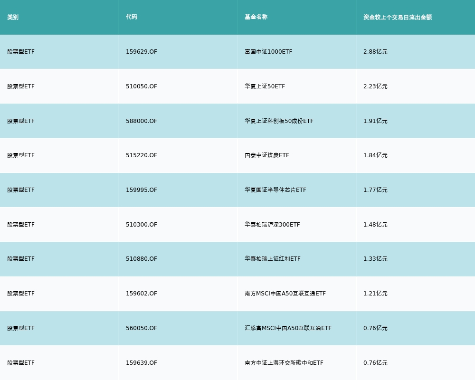The width and height of the screenshot is (475, 380).
Task: Select fund name 华夏上证科创板50成份ETF
Action: tap(279, 121)
